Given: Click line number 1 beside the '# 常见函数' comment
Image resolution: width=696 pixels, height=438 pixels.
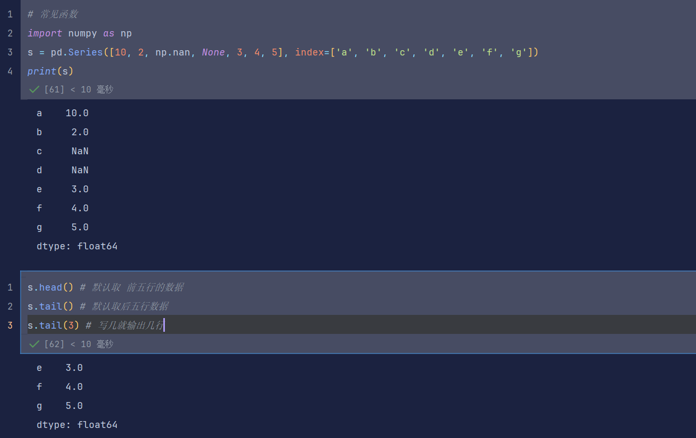Looking at the screenshot, I should click(10, 14).
